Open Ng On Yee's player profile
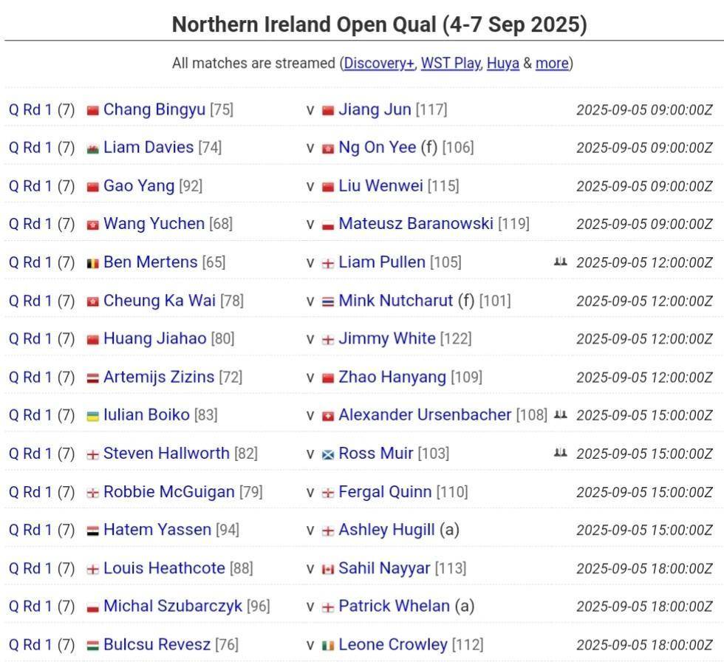724x662 pixels. click(378, 147)
